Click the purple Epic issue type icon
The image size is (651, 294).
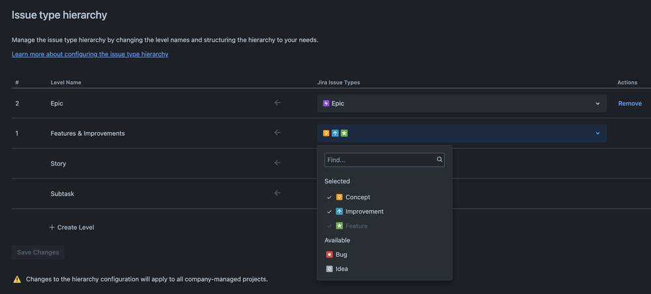(326, 103)
